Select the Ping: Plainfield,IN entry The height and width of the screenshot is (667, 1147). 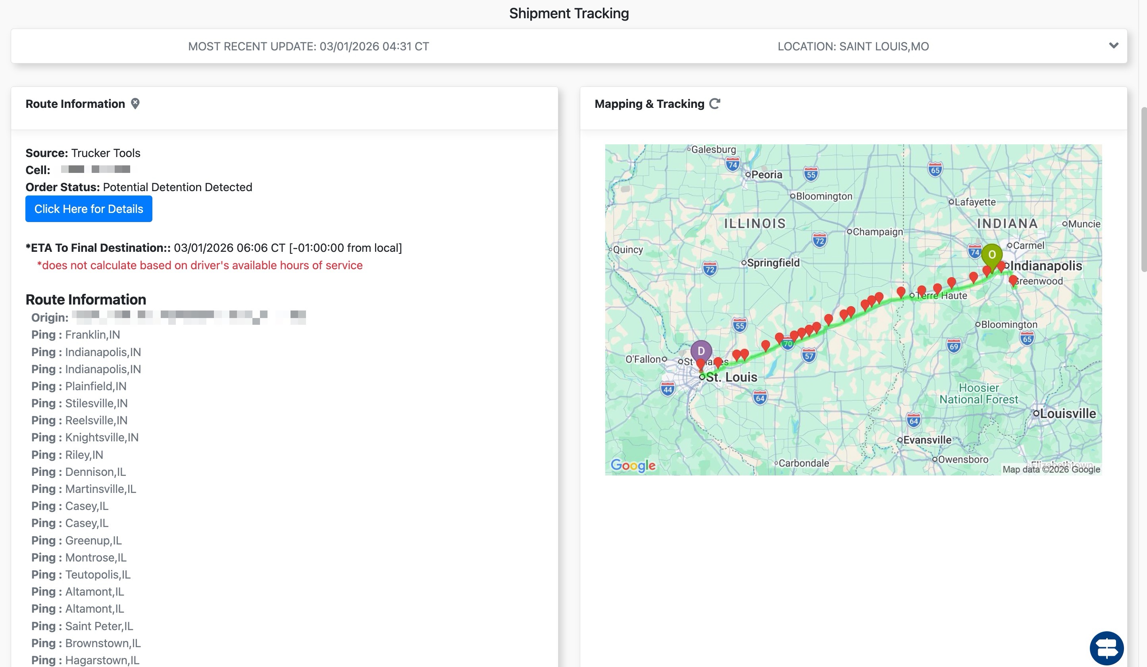79,386
